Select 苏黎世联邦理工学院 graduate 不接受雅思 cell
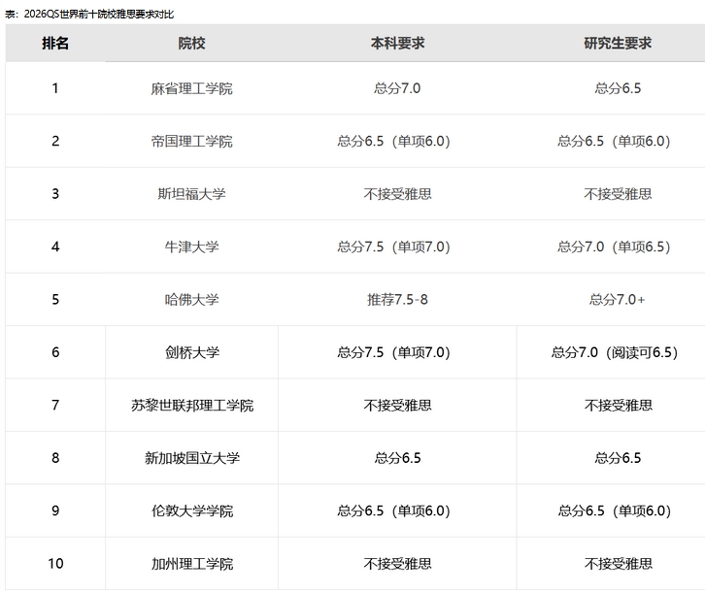 coord(618,405)
